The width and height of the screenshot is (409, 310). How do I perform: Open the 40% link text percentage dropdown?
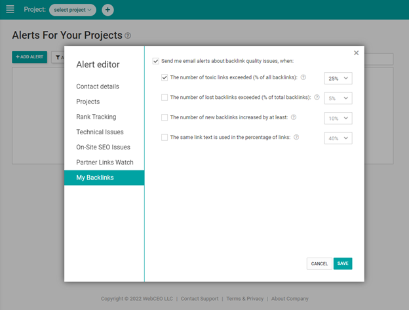338,138
